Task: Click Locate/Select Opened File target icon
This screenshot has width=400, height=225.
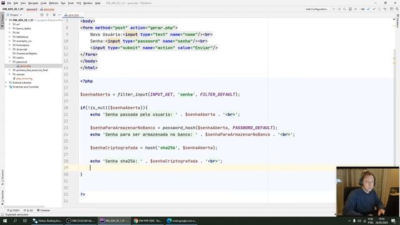Action: (x=42, y=15)
